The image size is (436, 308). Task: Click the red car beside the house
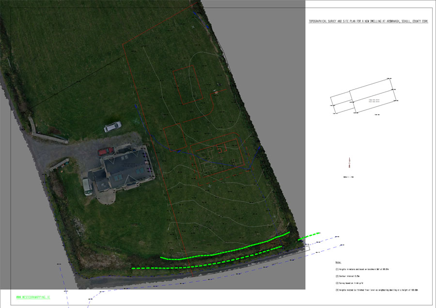tap(106, 152)
